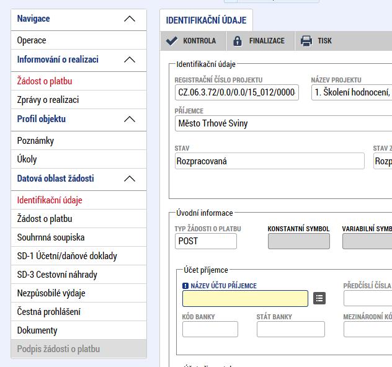Screen dimensions: 392x367
Task: Click greyed Podpis žádosti o platbu
Action: (79, 349)
